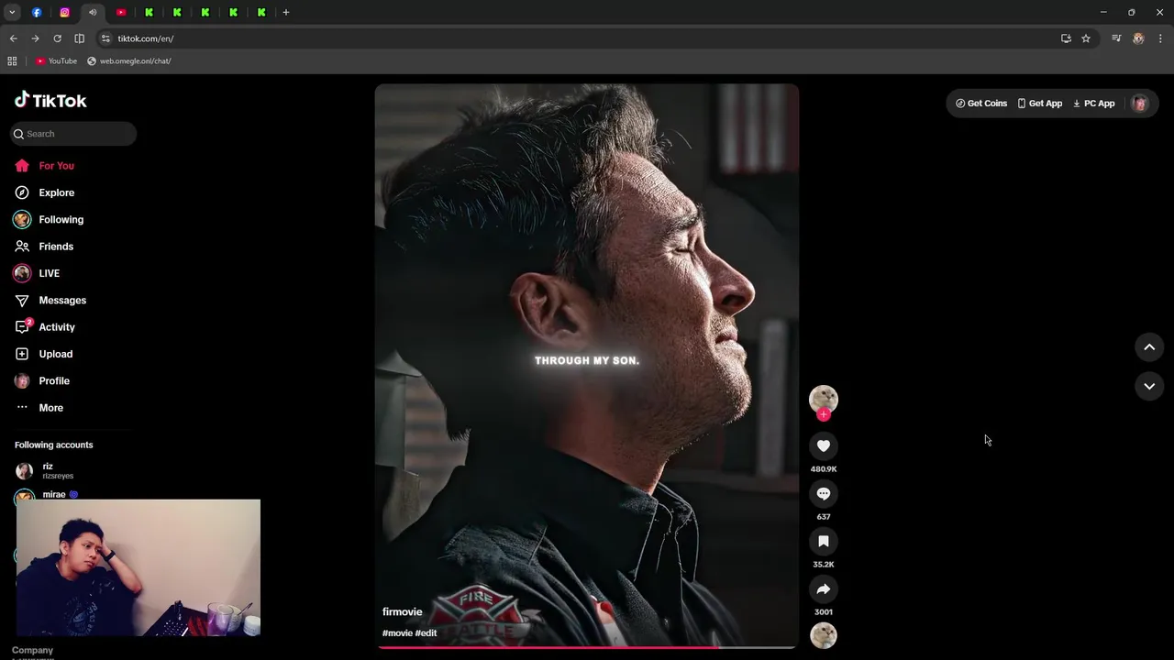Click the Get App button
The height and width of the screenshot is (660, 1174).
[x=1040, y=104]
